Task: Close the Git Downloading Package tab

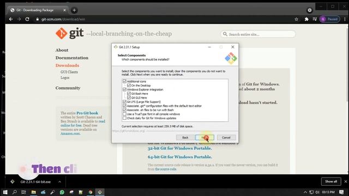Action: tap(64, 10)
